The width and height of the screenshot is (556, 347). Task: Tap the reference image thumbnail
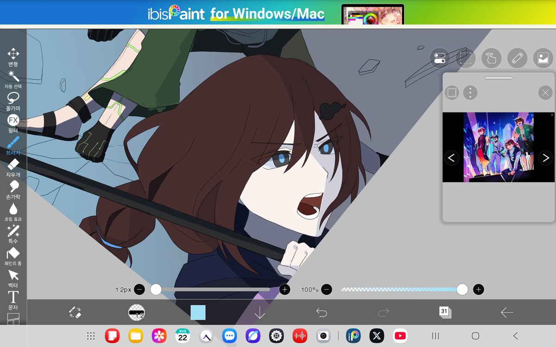(x=499, y=147)
